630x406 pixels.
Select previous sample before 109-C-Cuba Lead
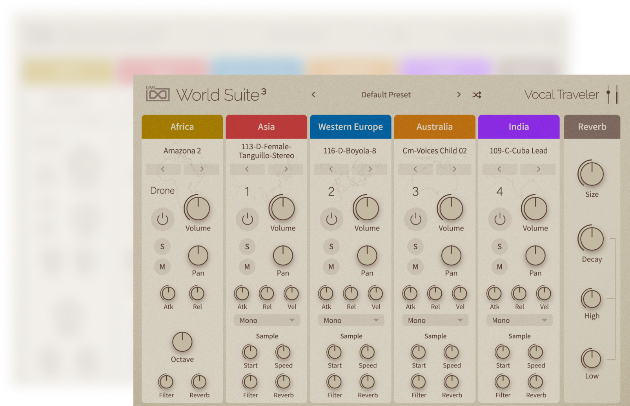pos(500,169)
